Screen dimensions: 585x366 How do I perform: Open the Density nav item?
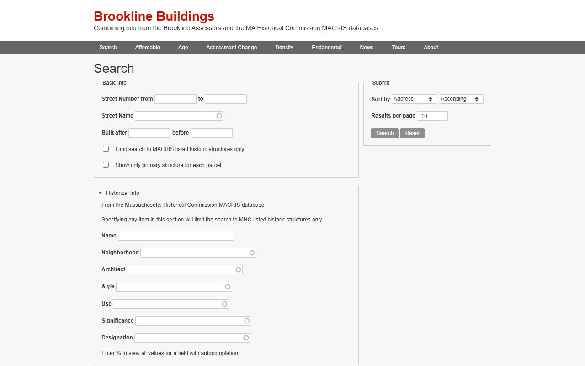[x=284, y=48]
